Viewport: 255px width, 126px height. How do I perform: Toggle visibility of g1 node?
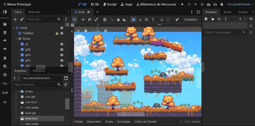tap(62, 44)
